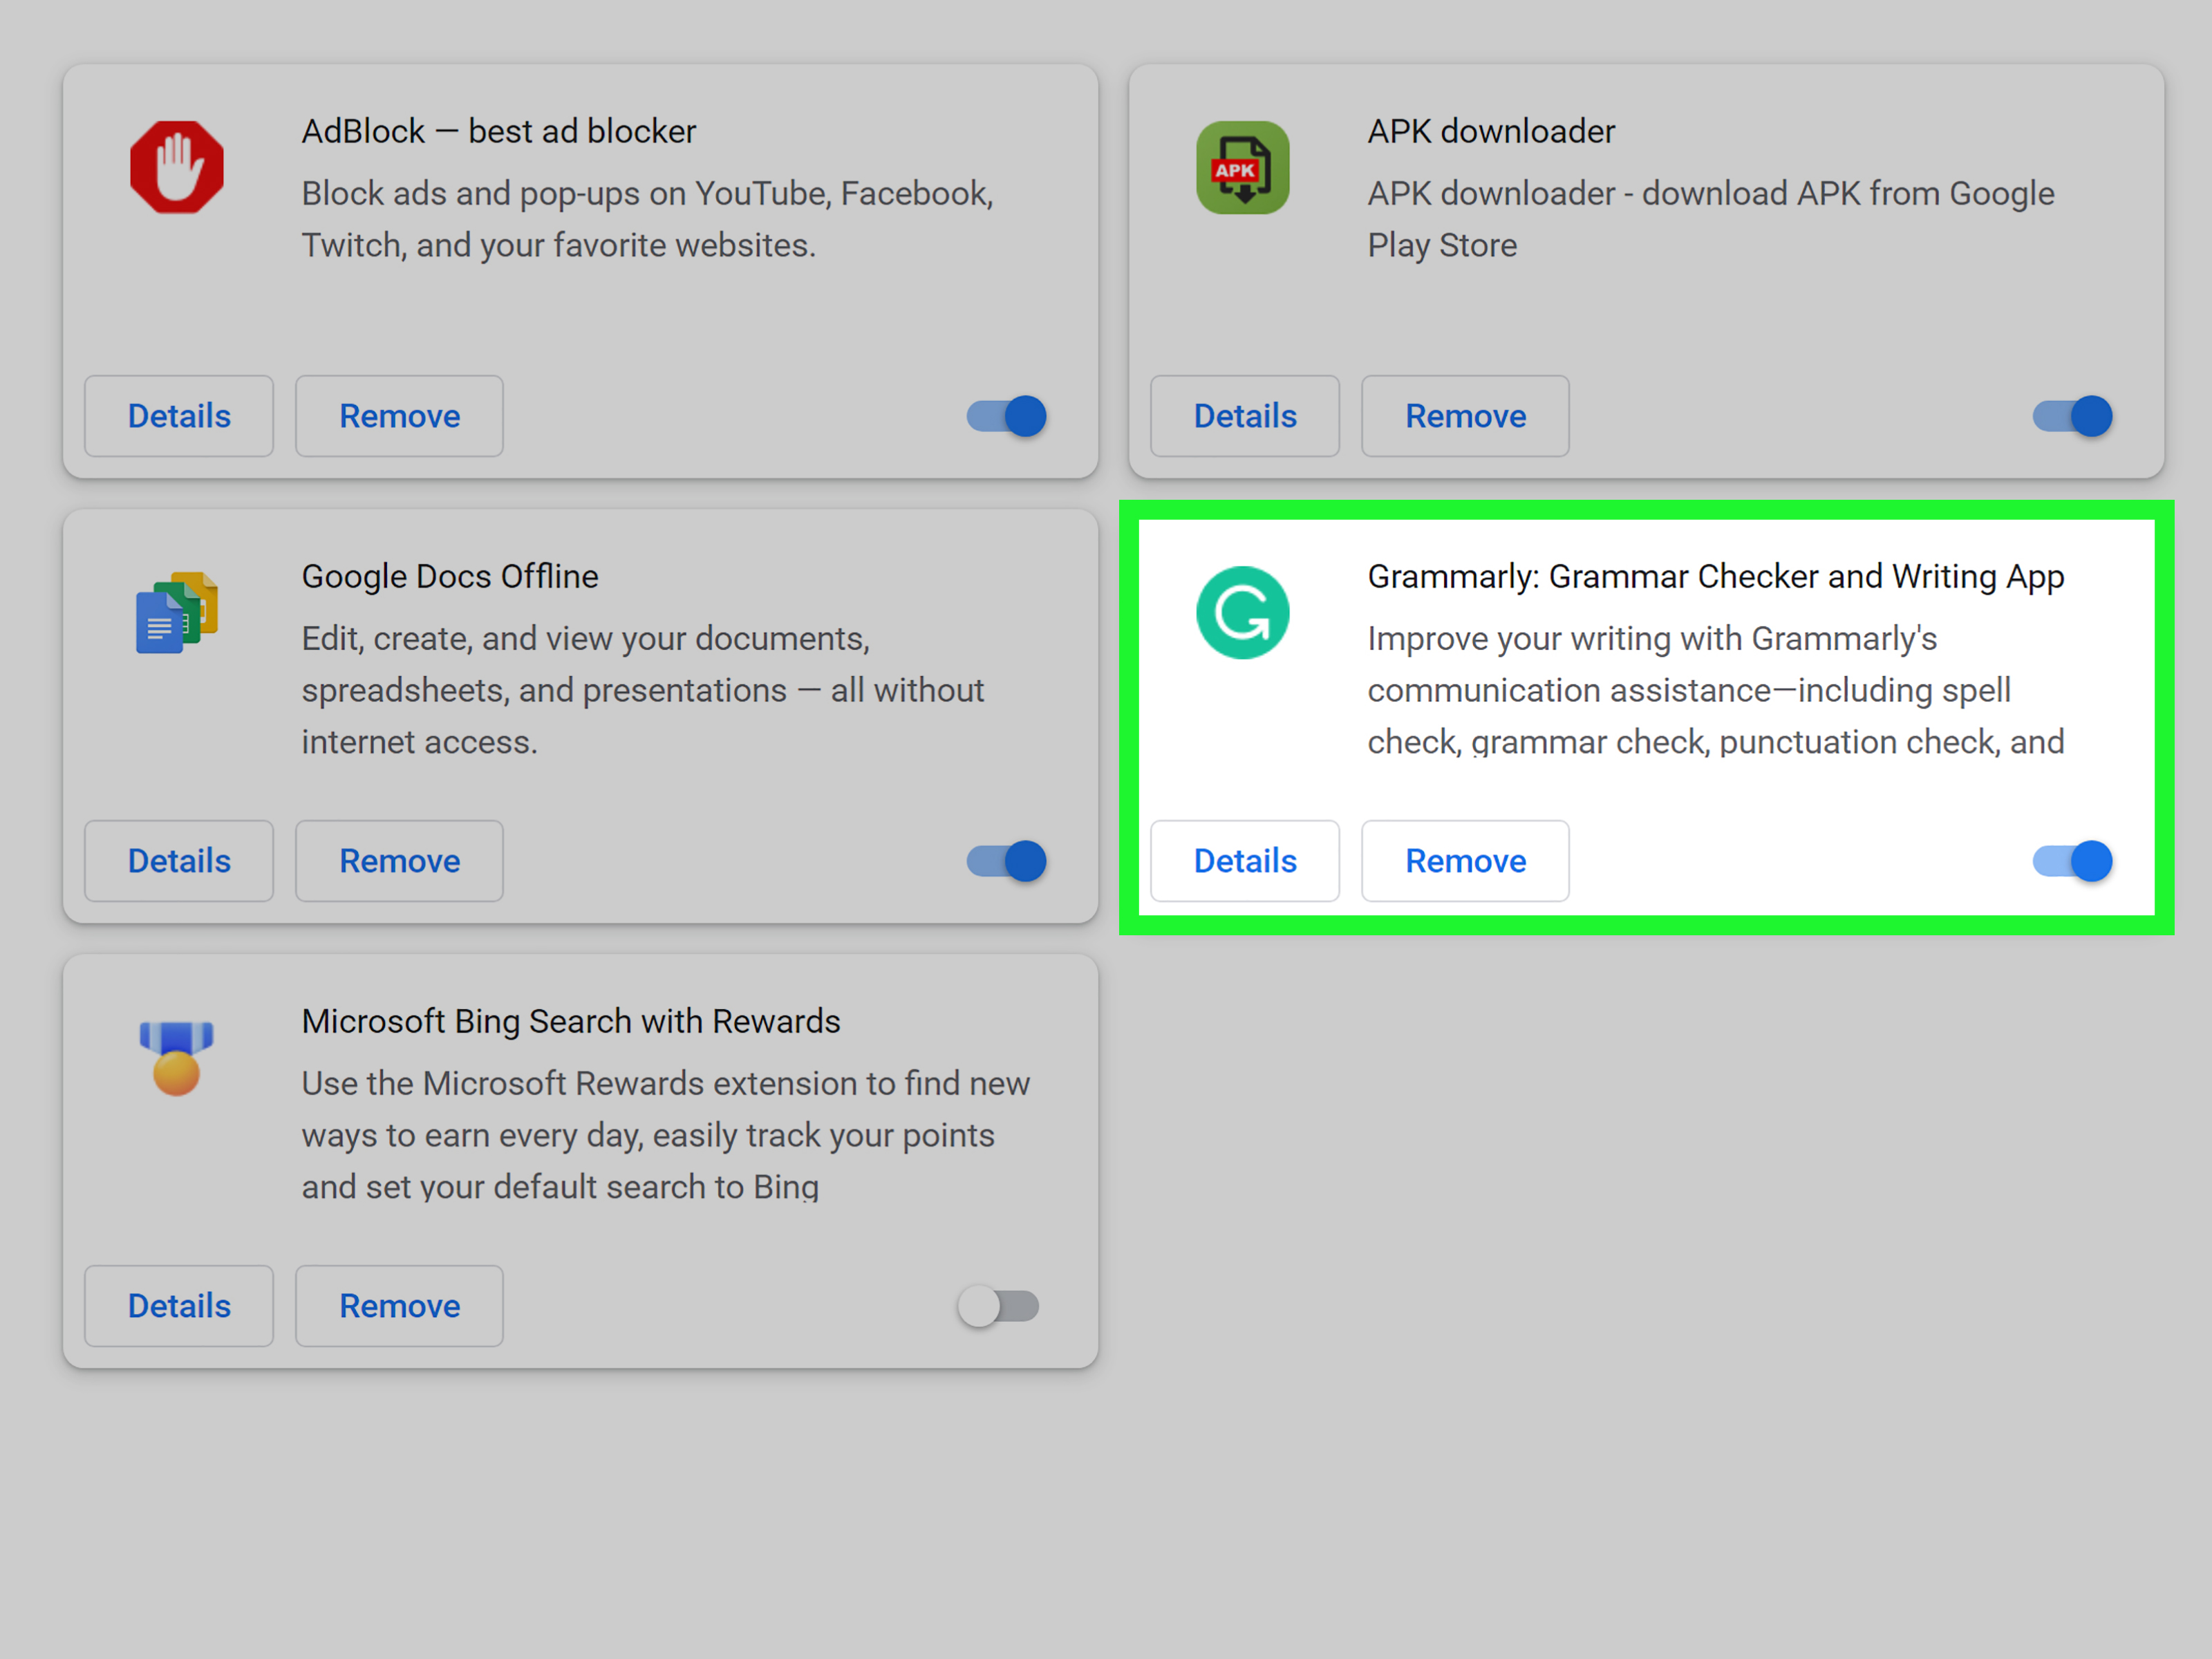2212x1659 pixels.
Task: Switch off the Grammarly extension toggle
Action: click(x=2072, y=861)
